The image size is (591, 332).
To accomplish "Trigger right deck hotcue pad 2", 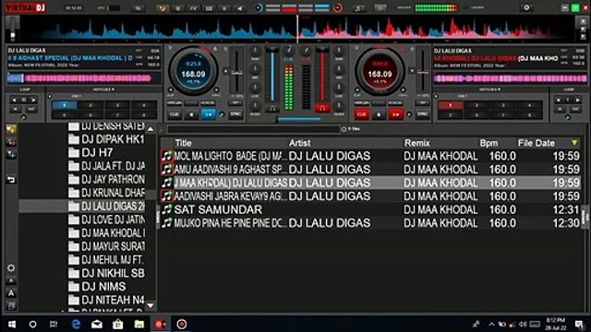I will 476,105.
